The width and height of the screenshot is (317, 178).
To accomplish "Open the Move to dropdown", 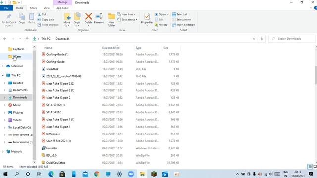I will 67,20.
